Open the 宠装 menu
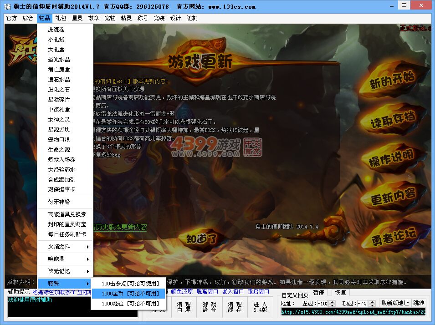The height and width of the screenshot is (325, 435). pyautogui.click(x=159, y=18)
